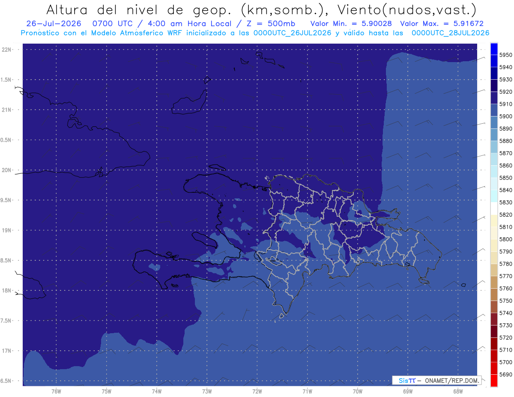Pick bright red swatch below 5690

494,380
